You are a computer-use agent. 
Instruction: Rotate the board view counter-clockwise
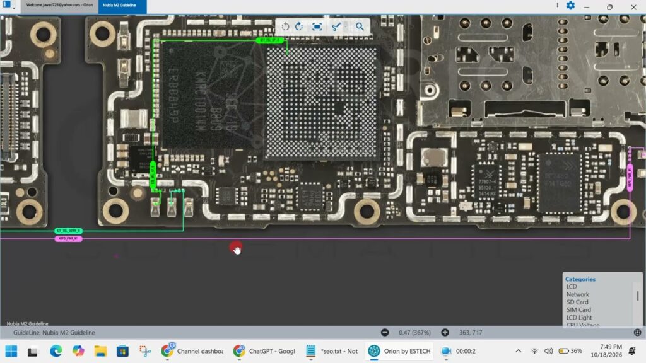pyautogui.click(x=285, y=26)
